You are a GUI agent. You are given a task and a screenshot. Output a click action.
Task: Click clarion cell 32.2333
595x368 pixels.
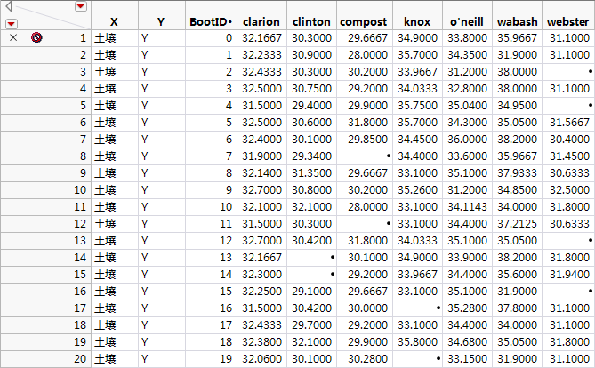[x=261, y=55]
